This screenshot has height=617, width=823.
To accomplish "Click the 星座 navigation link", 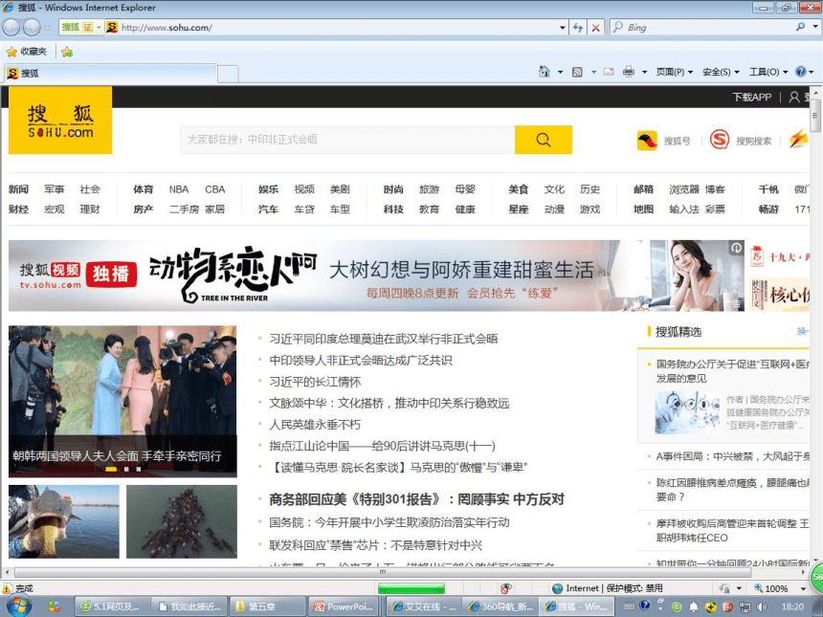I will (x=518, y=209).
